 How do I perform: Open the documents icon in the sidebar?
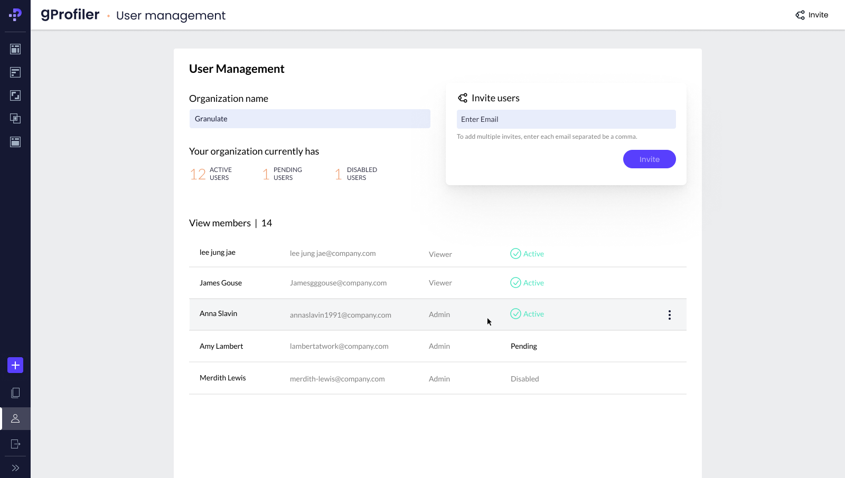15,393
